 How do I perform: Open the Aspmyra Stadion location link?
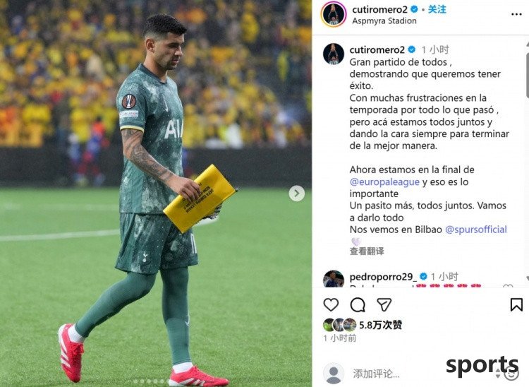pyautogui.click(x=384, y=21)
